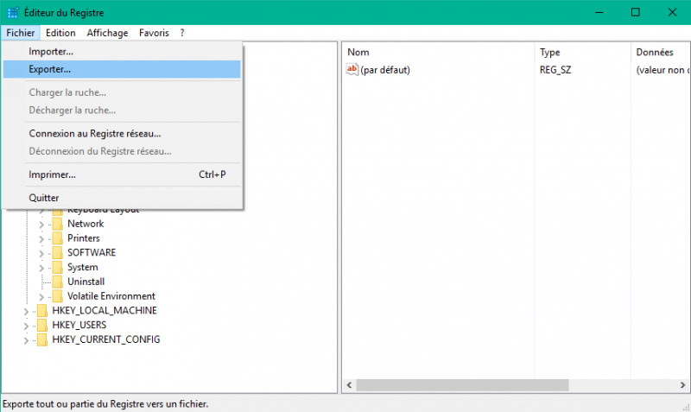Click the Network folder icon
691x412 pixels.
(57, 224)
